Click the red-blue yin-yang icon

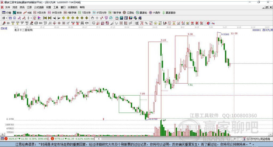pyautogui.click(x=208, y=23)
